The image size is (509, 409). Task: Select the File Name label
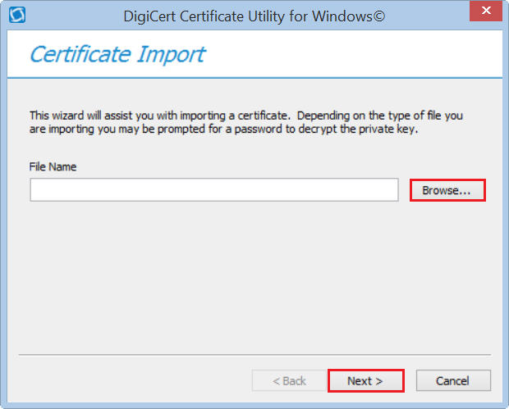(x=53, y=166)
